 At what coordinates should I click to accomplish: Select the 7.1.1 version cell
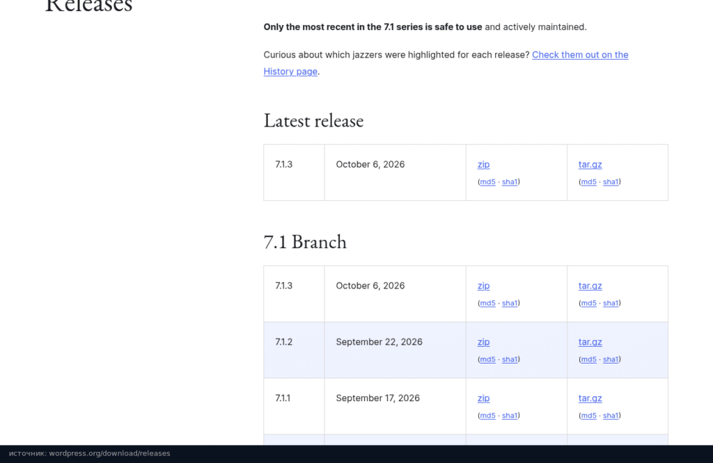coord(295,406)
